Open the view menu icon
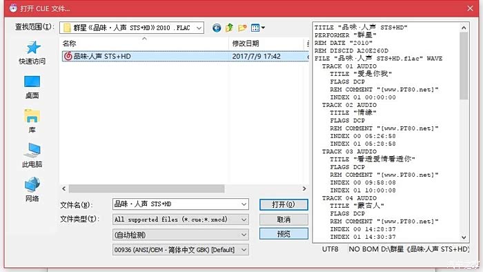483x272 pixels. [x=258, y=28]
